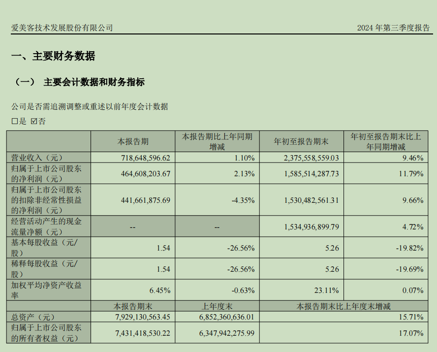Click sub-header 上年度末
The width and height of the screenshot is (437, 352).
pos(217,306)
